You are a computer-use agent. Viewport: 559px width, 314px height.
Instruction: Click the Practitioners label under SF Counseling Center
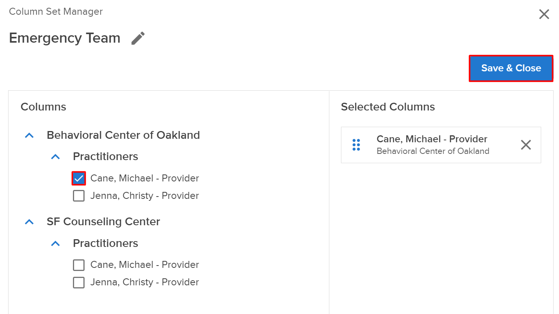pos(106,243)
